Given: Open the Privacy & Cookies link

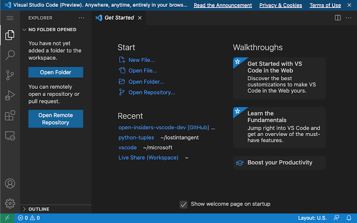Looking at the screenshot, I should click(x=281, y=5).
